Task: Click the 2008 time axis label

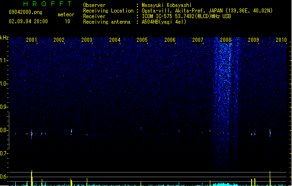Action: coord(226,40)
